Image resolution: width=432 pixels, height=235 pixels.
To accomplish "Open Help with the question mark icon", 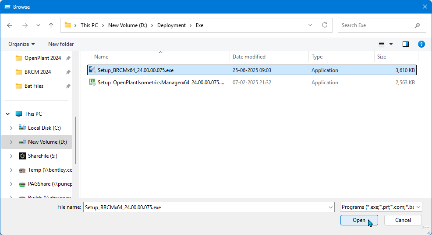I will coord(421,44).
